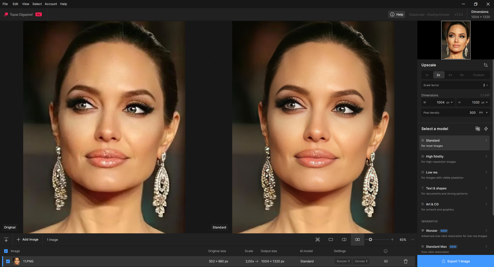The image size is (494, 267).
Task: Click the smiley face column icon
Action: 386,251
